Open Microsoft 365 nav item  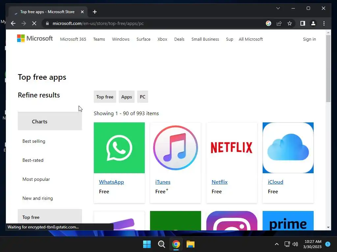pyautogui.click(x=73, y=39)
